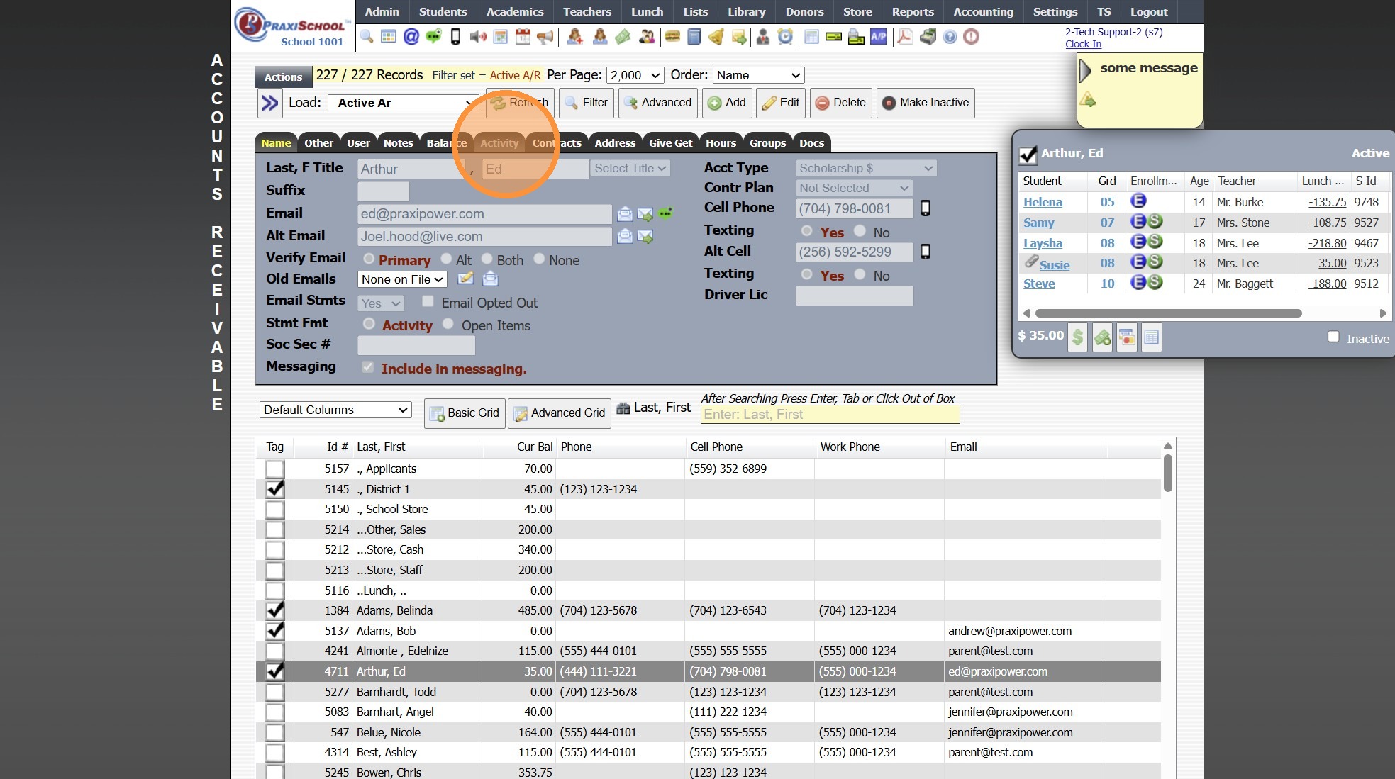Screen dimensions: 1395x779
Task: Switch to the Address tab
Action: pos(614,142)
